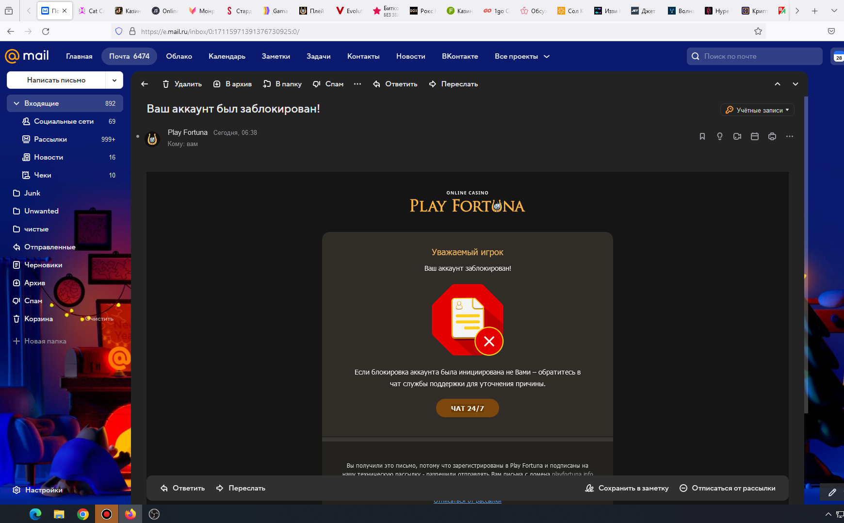The width and height of the screenshot is (844, 523).
Task: Expand the Учётные записи dropdown
Action: pos(757,110)
